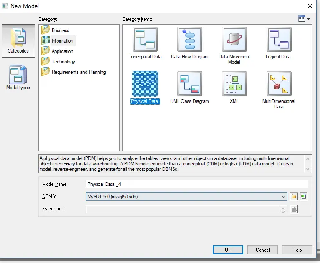Viewport: 320px width, 263px height.
Task: Select the Application category label
Action: (63, 51)
